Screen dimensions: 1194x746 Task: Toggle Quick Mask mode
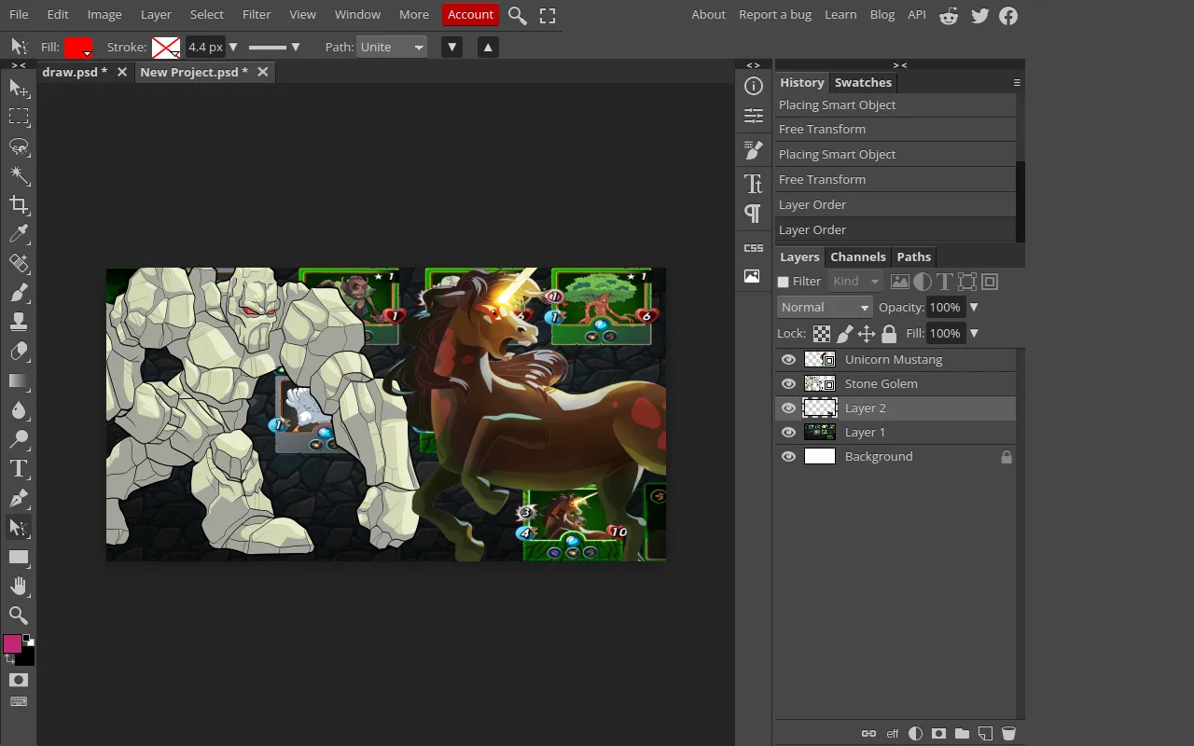(19, 681)
